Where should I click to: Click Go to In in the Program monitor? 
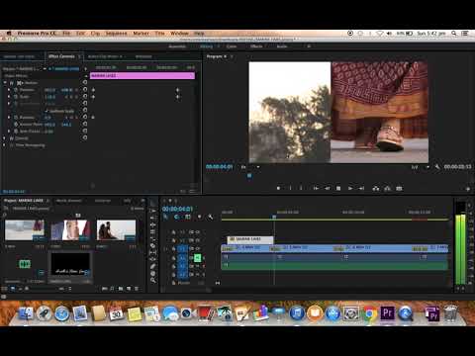[x=316, y=188]
